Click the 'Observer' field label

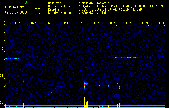click(x=55, y=3)
